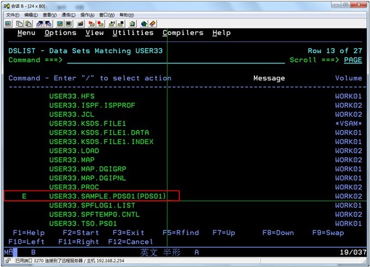Click the Receive File from host icon
Screen dimensions: 370x267
[48, 23]
